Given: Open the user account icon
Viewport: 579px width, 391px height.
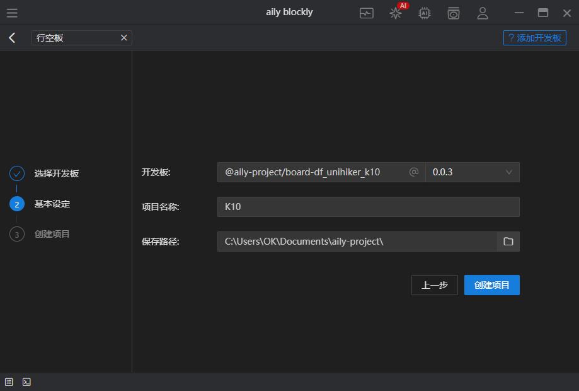Looking at the screenshot, I should pos(483,13).
